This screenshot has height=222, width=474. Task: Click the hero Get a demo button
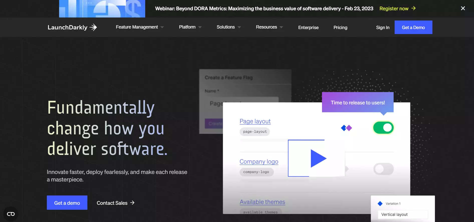[x=67, y=203]
